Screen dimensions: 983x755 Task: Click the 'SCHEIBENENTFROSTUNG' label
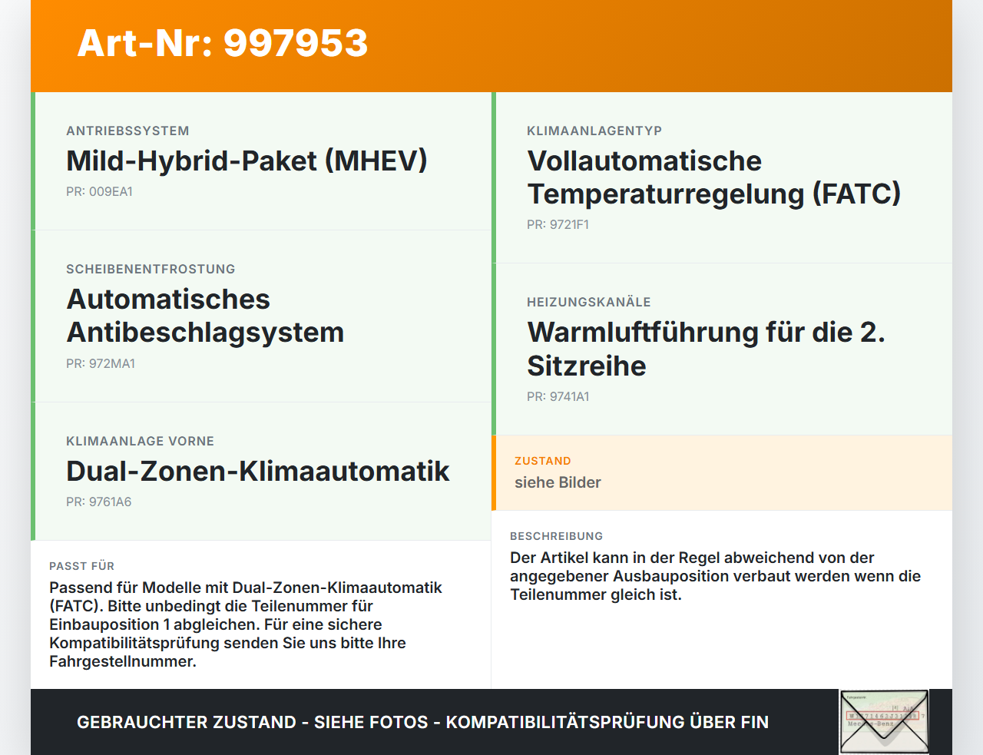[x=151, y=270]
